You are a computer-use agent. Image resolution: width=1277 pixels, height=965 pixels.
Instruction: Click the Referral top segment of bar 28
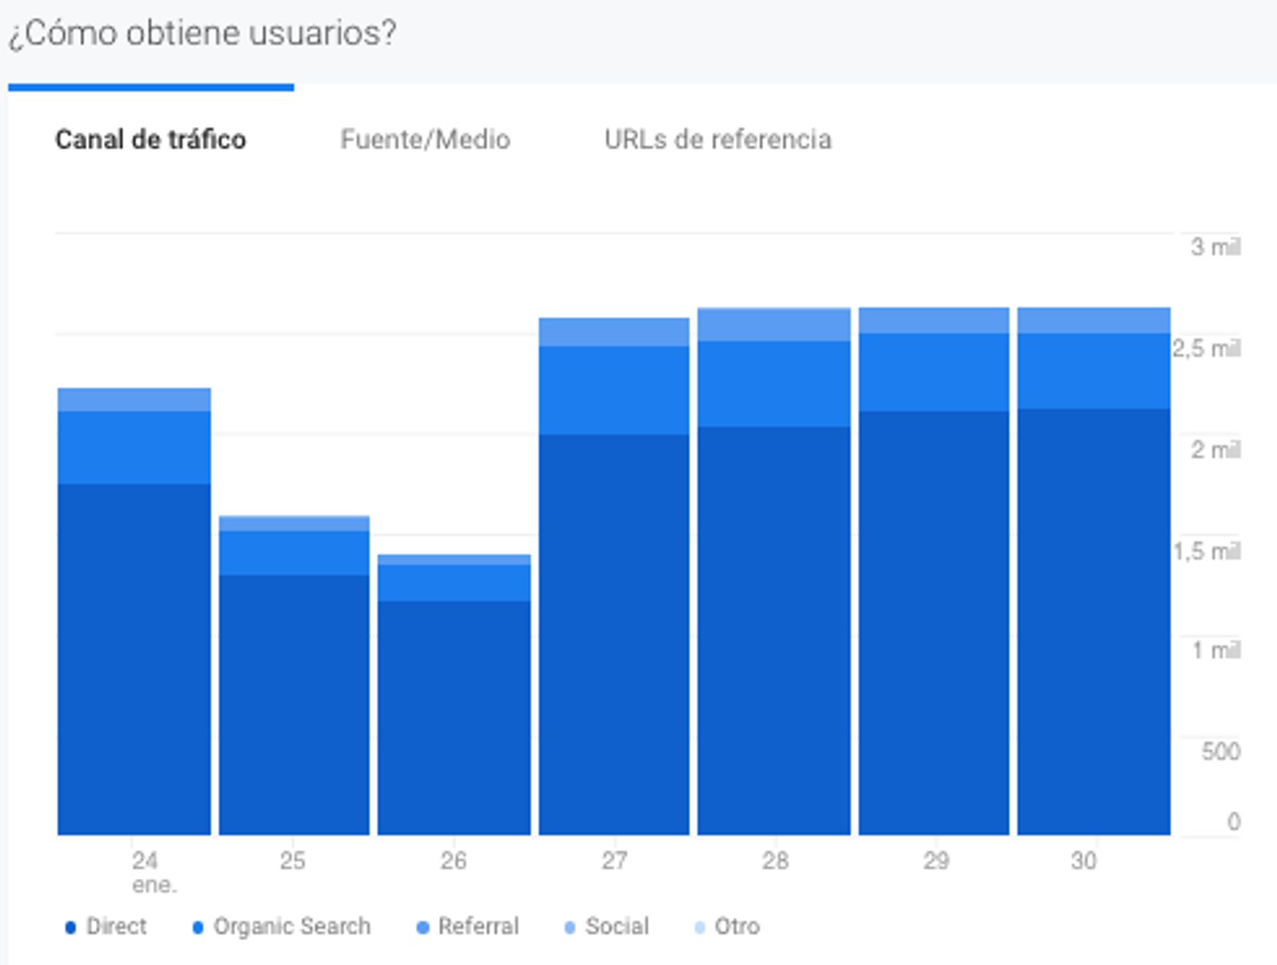point(773,324)
